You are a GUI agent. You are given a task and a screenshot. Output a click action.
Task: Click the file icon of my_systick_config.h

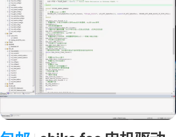click(x=10, y=9)
